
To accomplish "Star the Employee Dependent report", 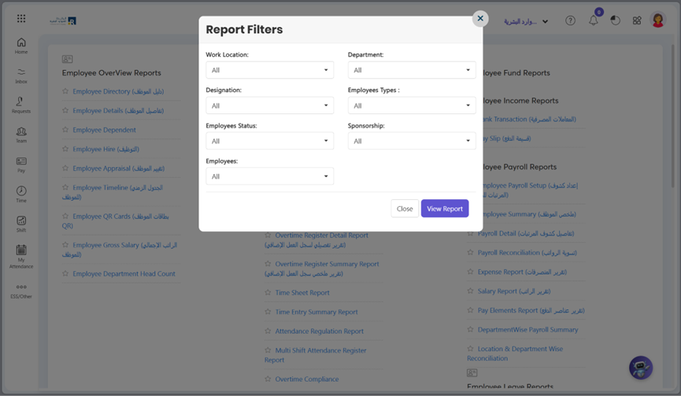I will (x=65, y=130).
